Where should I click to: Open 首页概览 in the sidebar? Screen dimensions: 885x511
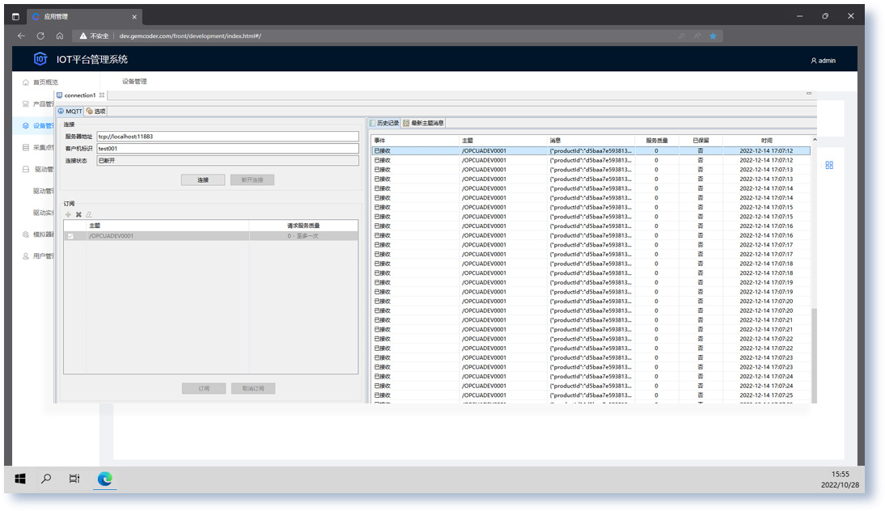click(x=45, y=82)
